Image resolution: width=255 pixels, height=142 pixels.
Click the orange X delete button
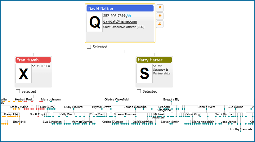[160, 7]
